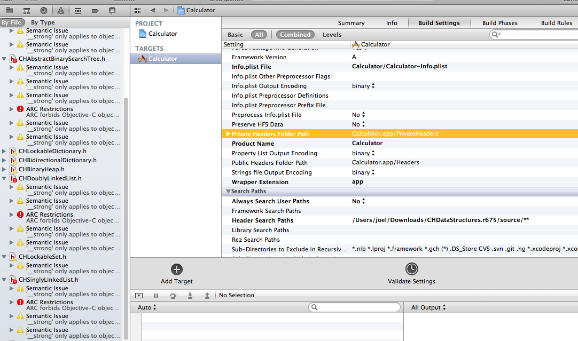Select the Product Name setting row
This screenshot has width=578, height=341.
(400, 143)
